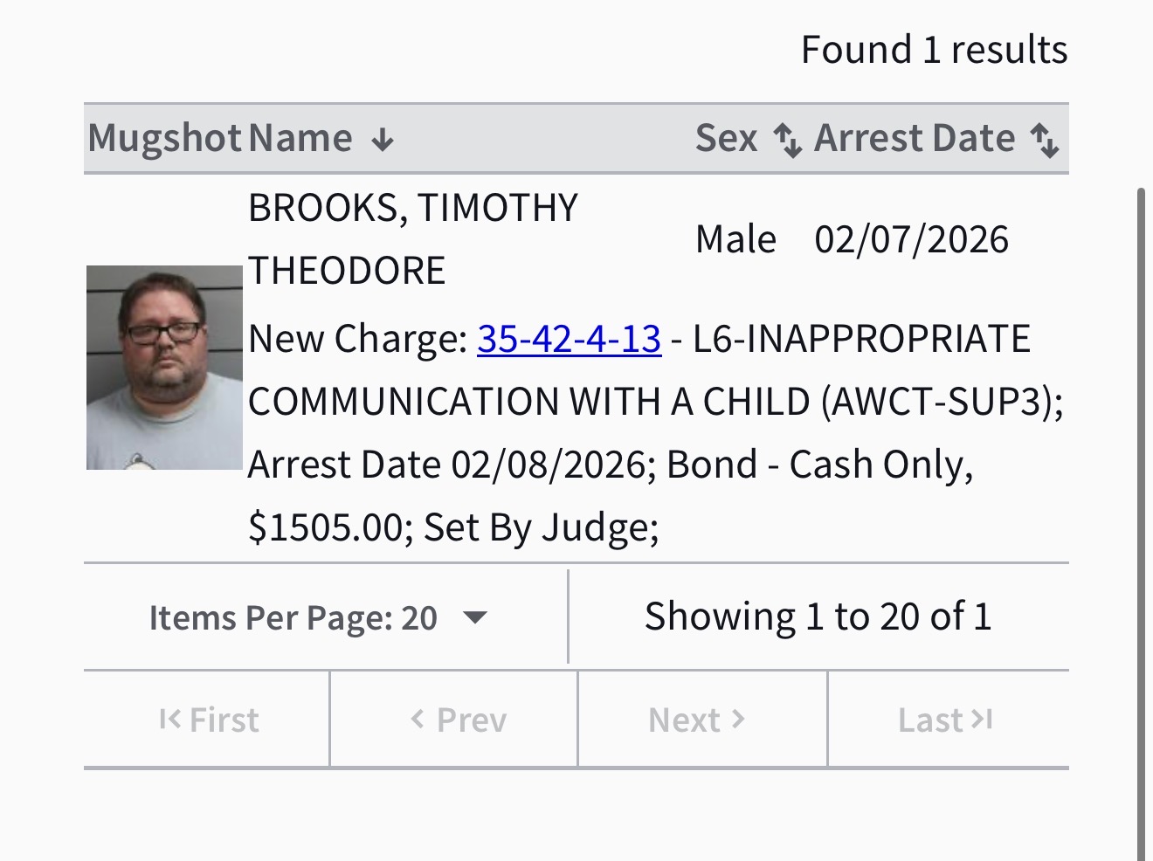Click the Found 1 results text
Image resolution: width=1153 pixels, height=861 pixels.
point(934,50)
